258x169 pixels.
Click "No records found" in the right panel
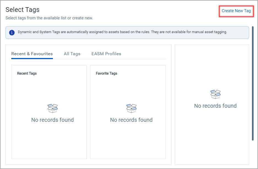(x=215, y=106)
